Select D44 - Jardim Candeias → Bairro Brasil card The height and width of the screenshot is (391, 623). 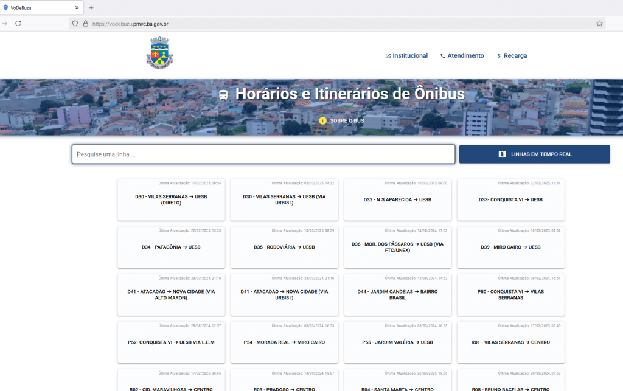[x=397, y=295]
